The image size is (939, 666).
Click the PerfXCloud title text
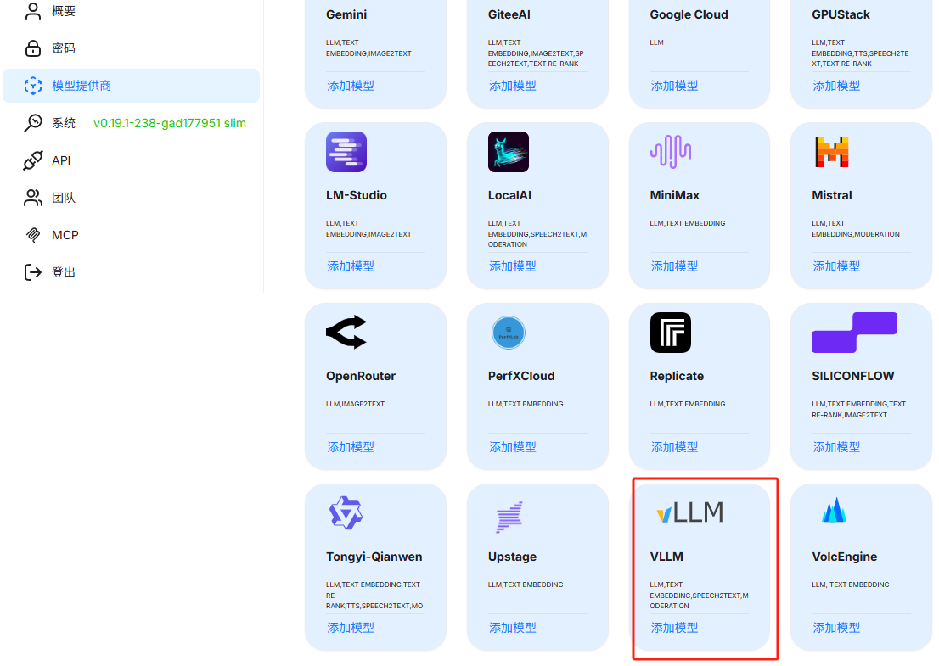(x=521, y=376)
